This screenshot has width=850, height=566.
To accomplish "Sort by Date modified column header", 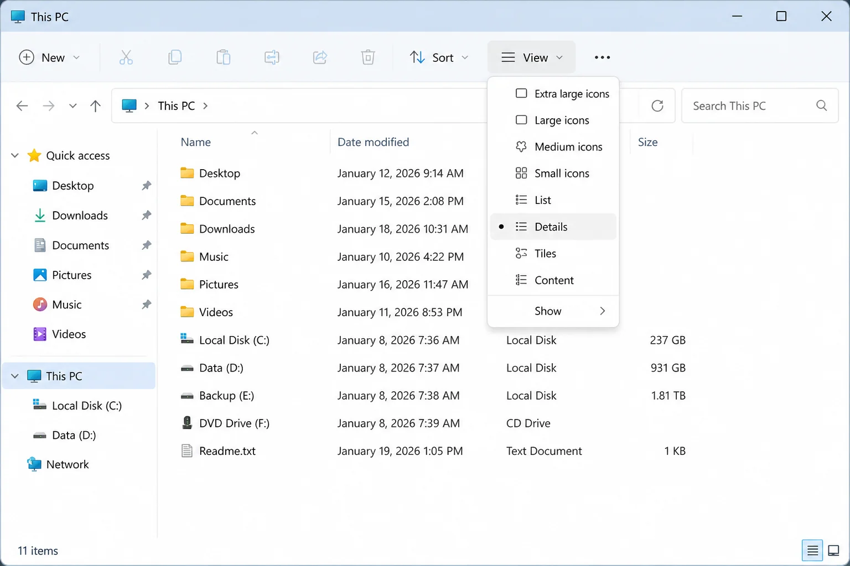I will (x=374, y=142).
